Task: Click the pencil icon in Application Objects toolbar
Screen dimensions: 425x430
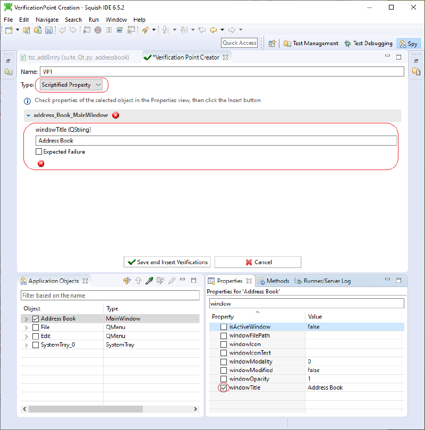Action: pos(172,281)
